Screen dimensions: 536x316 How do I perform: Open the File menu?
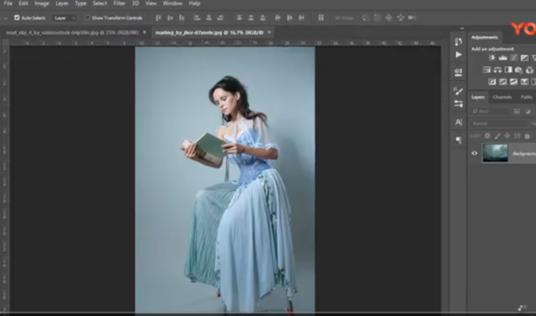click(8, 3)
